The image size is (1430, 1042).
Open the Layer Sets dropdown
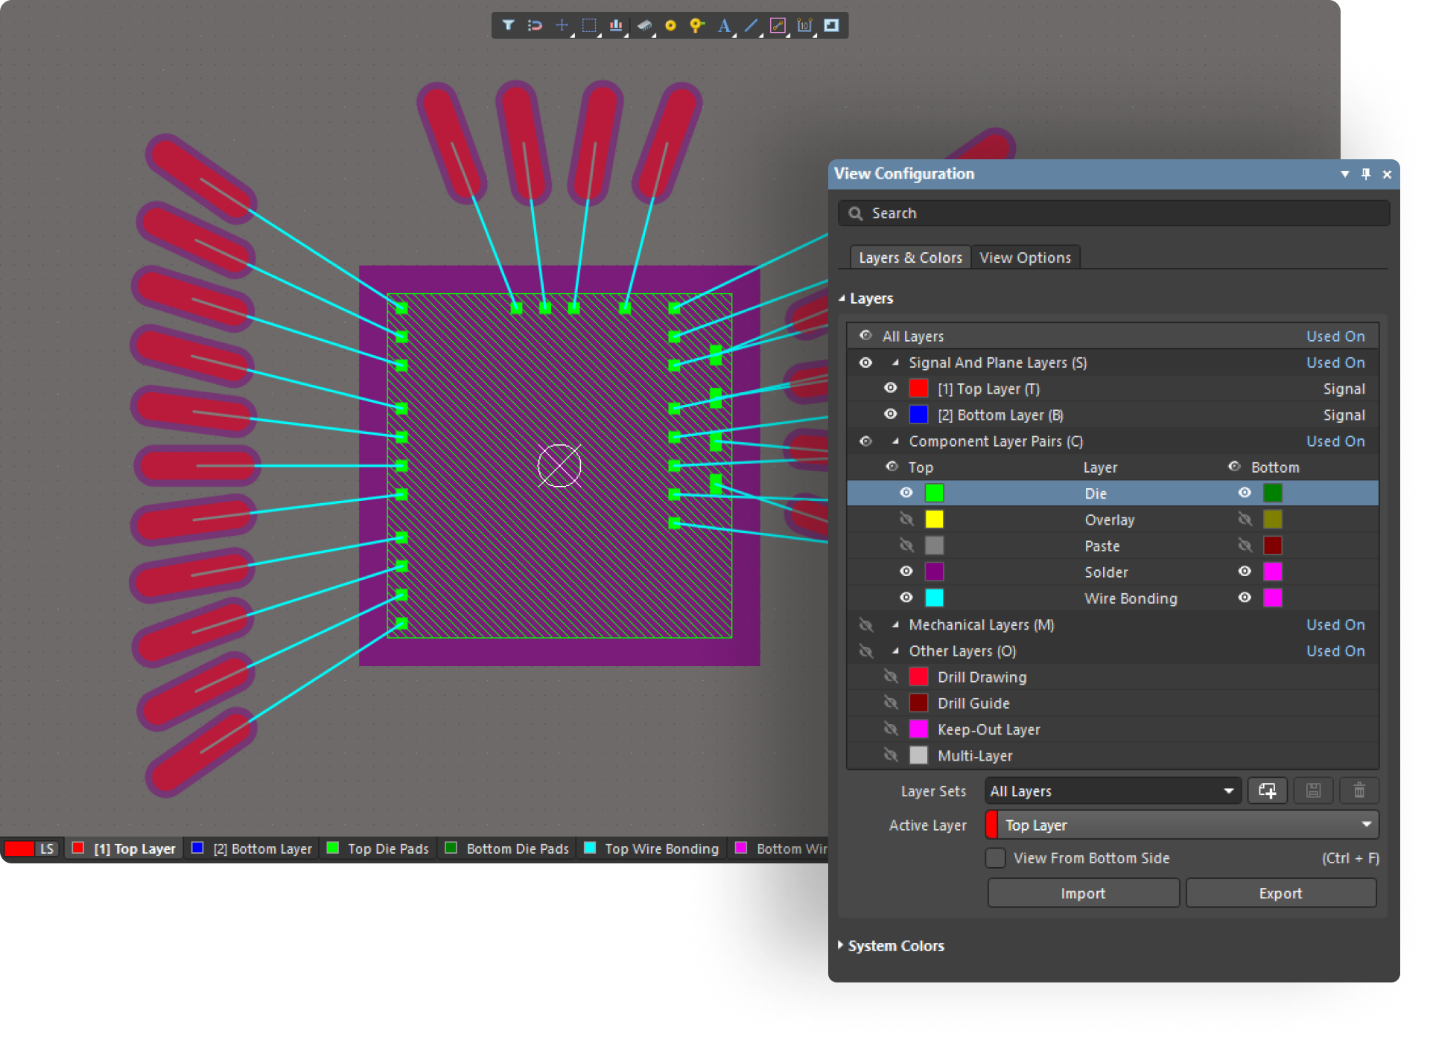click(x=1113, y=791)
